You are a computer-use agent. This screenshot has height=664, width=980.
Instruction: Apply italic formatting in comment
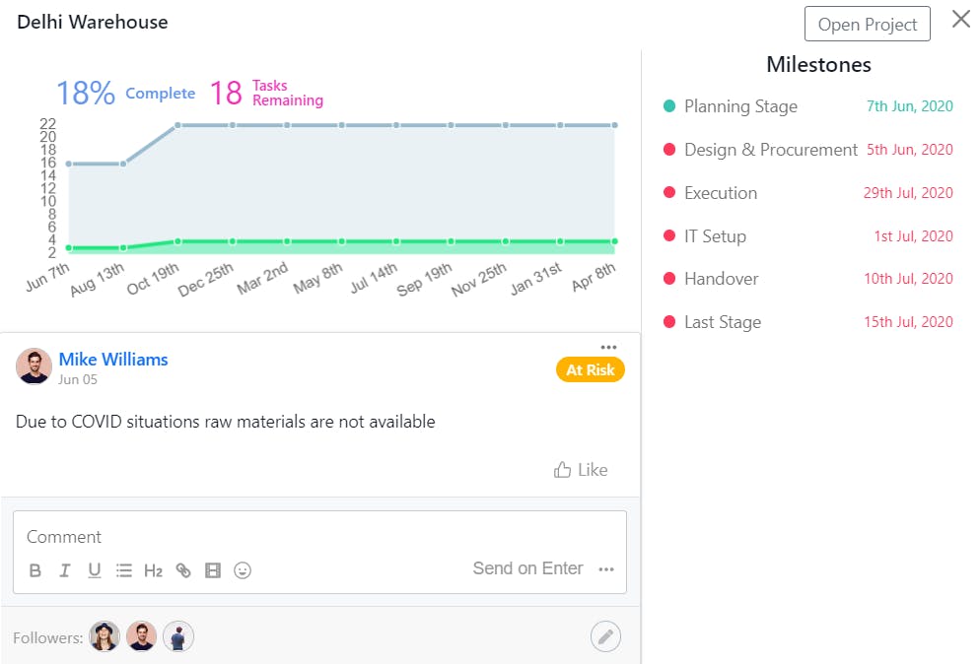[65, 570]
